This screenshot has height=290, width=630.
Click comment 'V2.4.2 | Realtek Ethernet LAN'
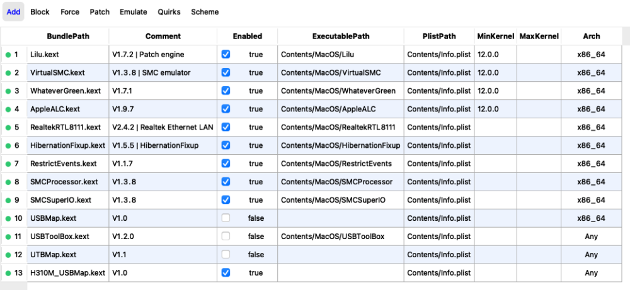point(163,127)
